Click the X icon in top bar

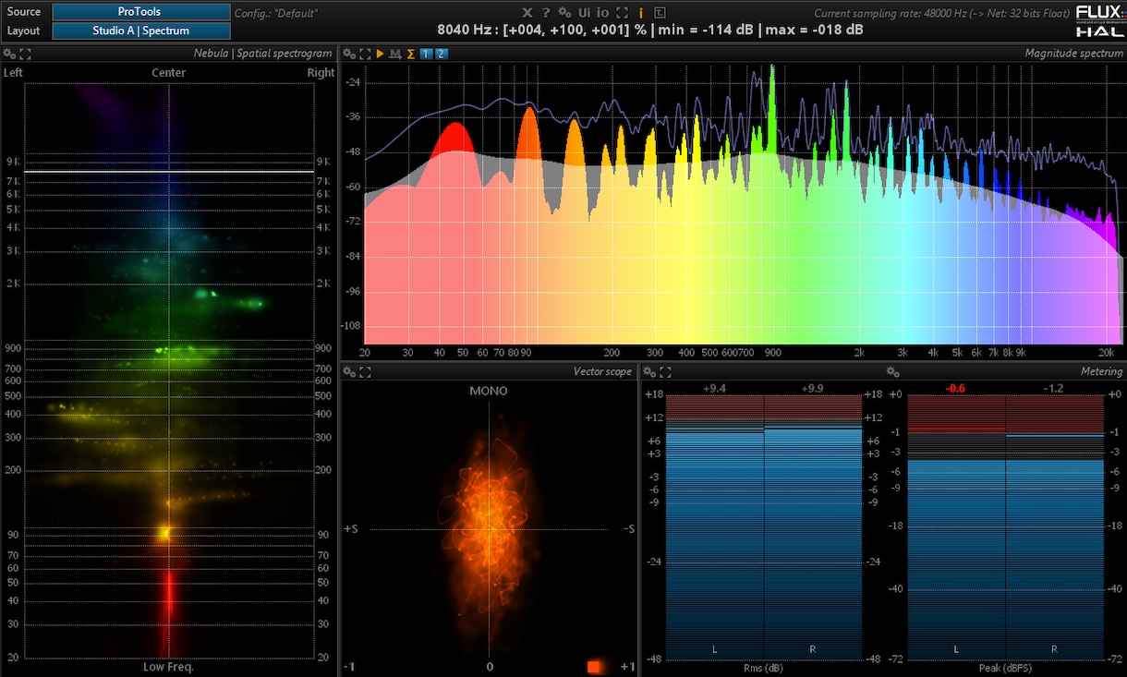click(x=527, y=12)
